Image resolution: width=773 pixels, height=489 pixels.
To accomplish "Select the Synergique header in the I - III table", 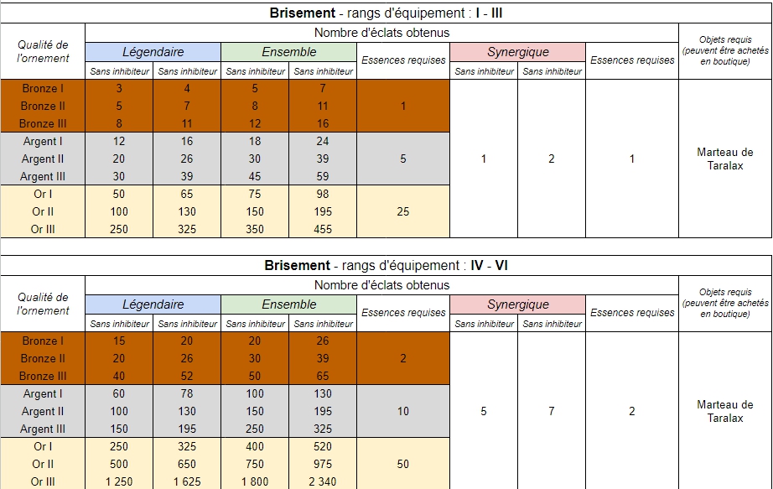I will click(517, 52).
